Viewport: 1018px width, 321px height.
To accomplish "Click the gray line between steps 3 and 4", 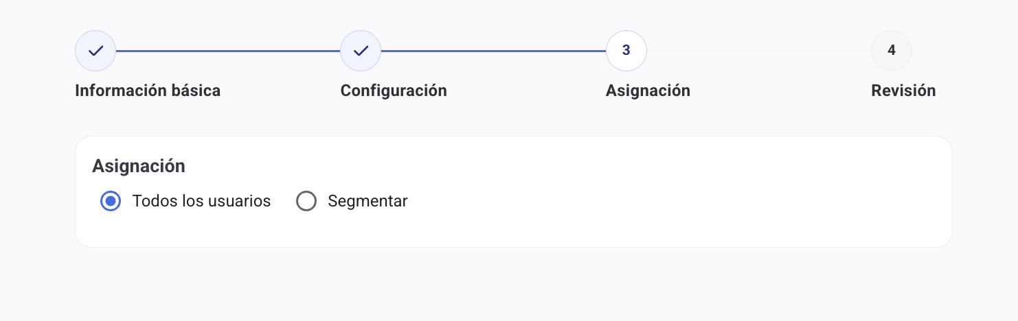I will 758,51.
